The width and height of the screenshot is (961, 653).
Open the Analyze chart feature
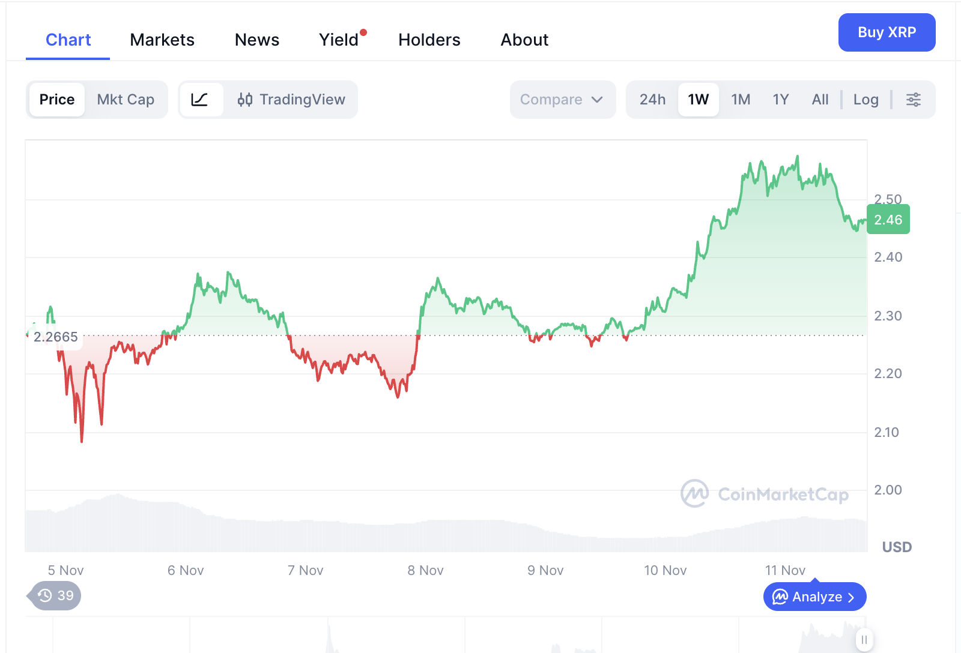tap(814, 597)
